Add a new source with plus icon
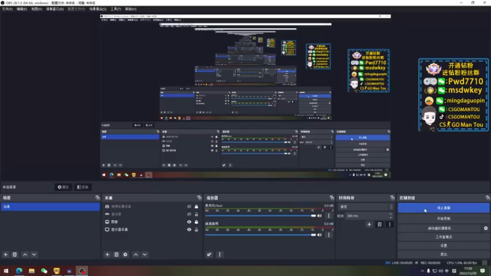This screenshot has height=276, width=491. tap(107, 255)
